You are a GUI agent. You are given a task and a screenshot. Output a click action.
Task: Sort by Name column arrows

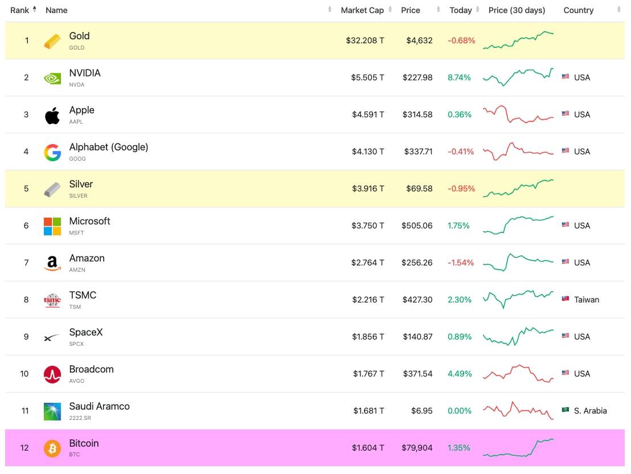330,10
